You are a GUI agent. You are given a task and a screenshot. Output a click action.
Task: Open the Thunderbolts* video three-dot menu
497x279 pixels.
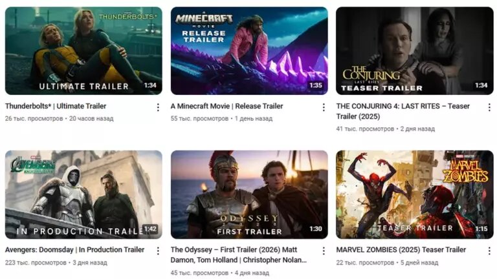click(x=158, y=108)
